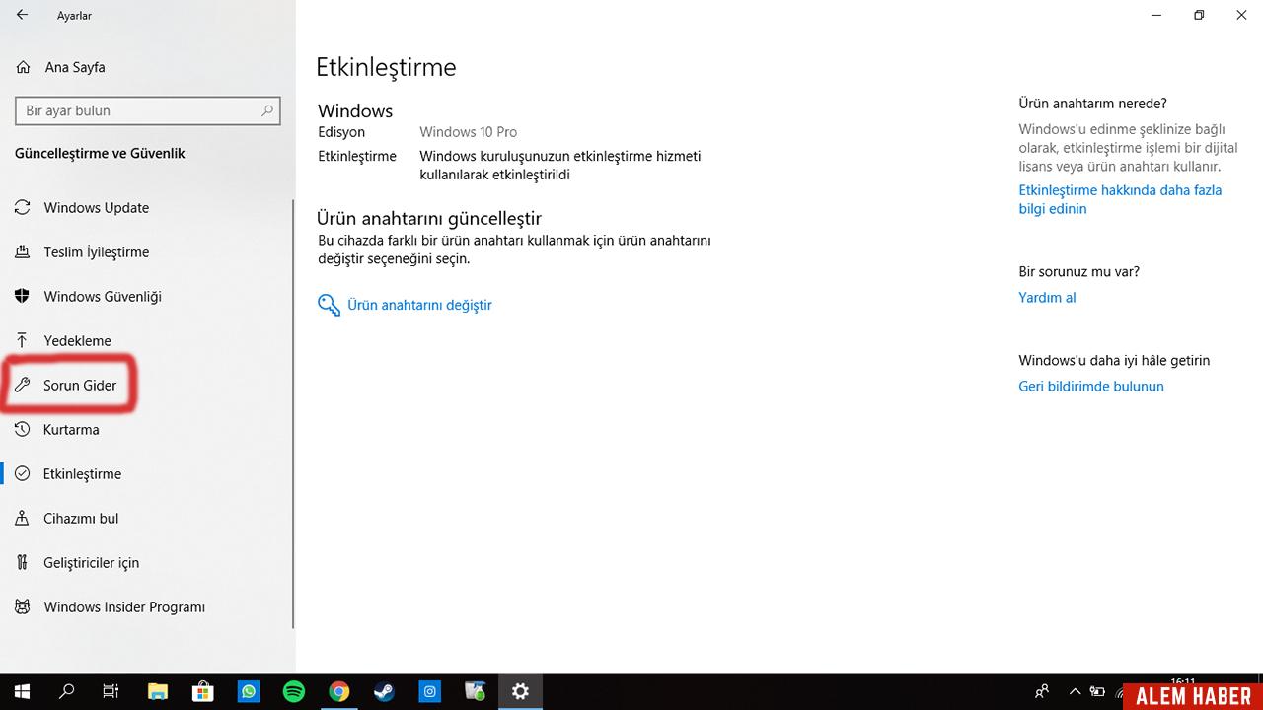Open the Sorun Gider section
Viewport: 1263px width, 710px height.
click(82, 385)
